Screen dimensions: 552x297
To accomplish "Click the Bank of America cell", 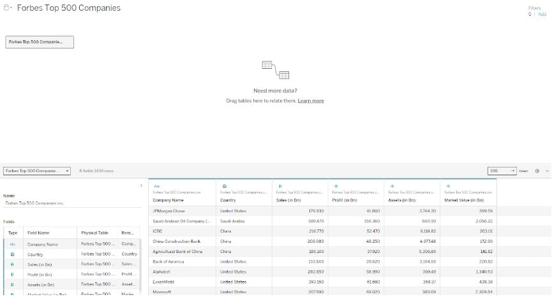I will pyautogui.click(x=182, y=261).
